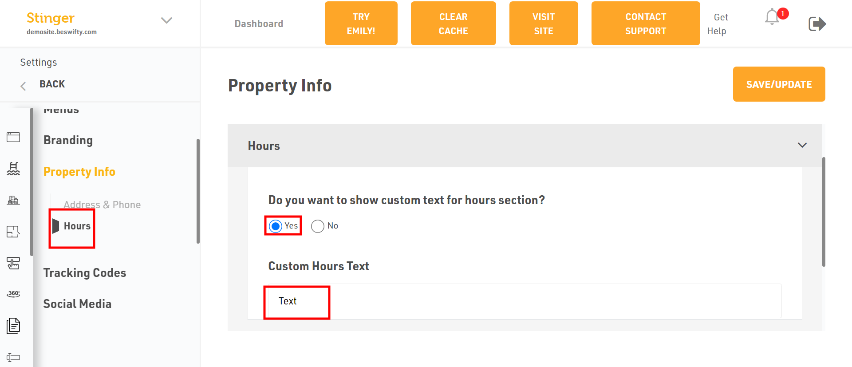Open the Branding settings menu item
Viewport: 852px width, 367px height.
pos(68,140)
